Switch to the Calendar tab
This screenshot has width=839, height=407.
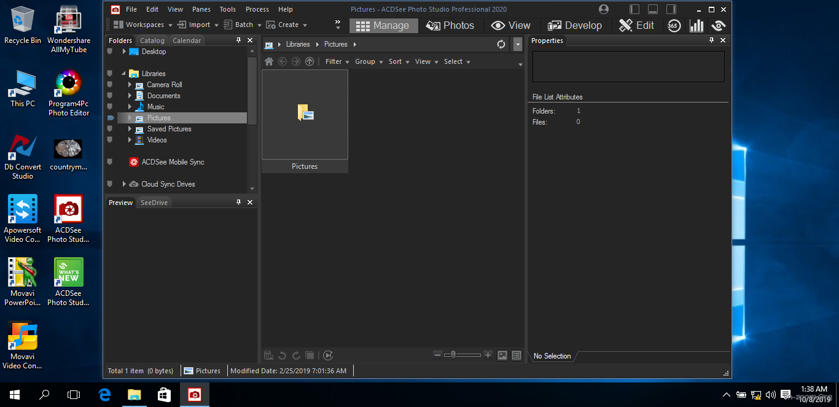pyautogui.click(x=187, y=41)
